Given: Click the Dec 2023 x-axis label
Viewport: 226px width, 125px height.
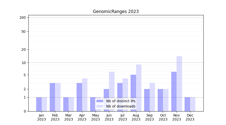Looking at the screenshot, I should pos(190,117).
